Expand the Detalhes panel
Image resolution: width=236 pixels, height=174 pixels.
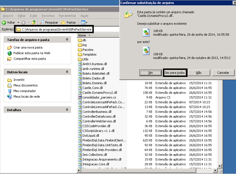[x=67, y=110]
